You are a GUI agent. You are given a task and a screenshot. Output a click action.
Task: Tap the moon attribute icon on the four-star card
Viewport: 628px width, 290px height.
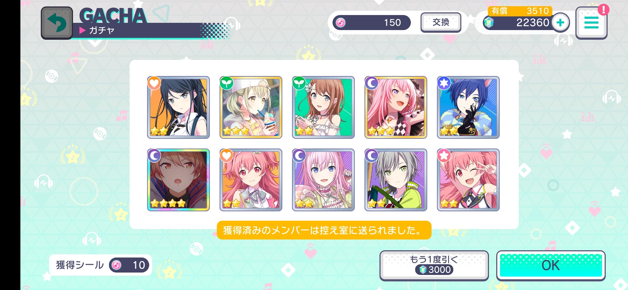pyautogui.click(x=154, y=156)
